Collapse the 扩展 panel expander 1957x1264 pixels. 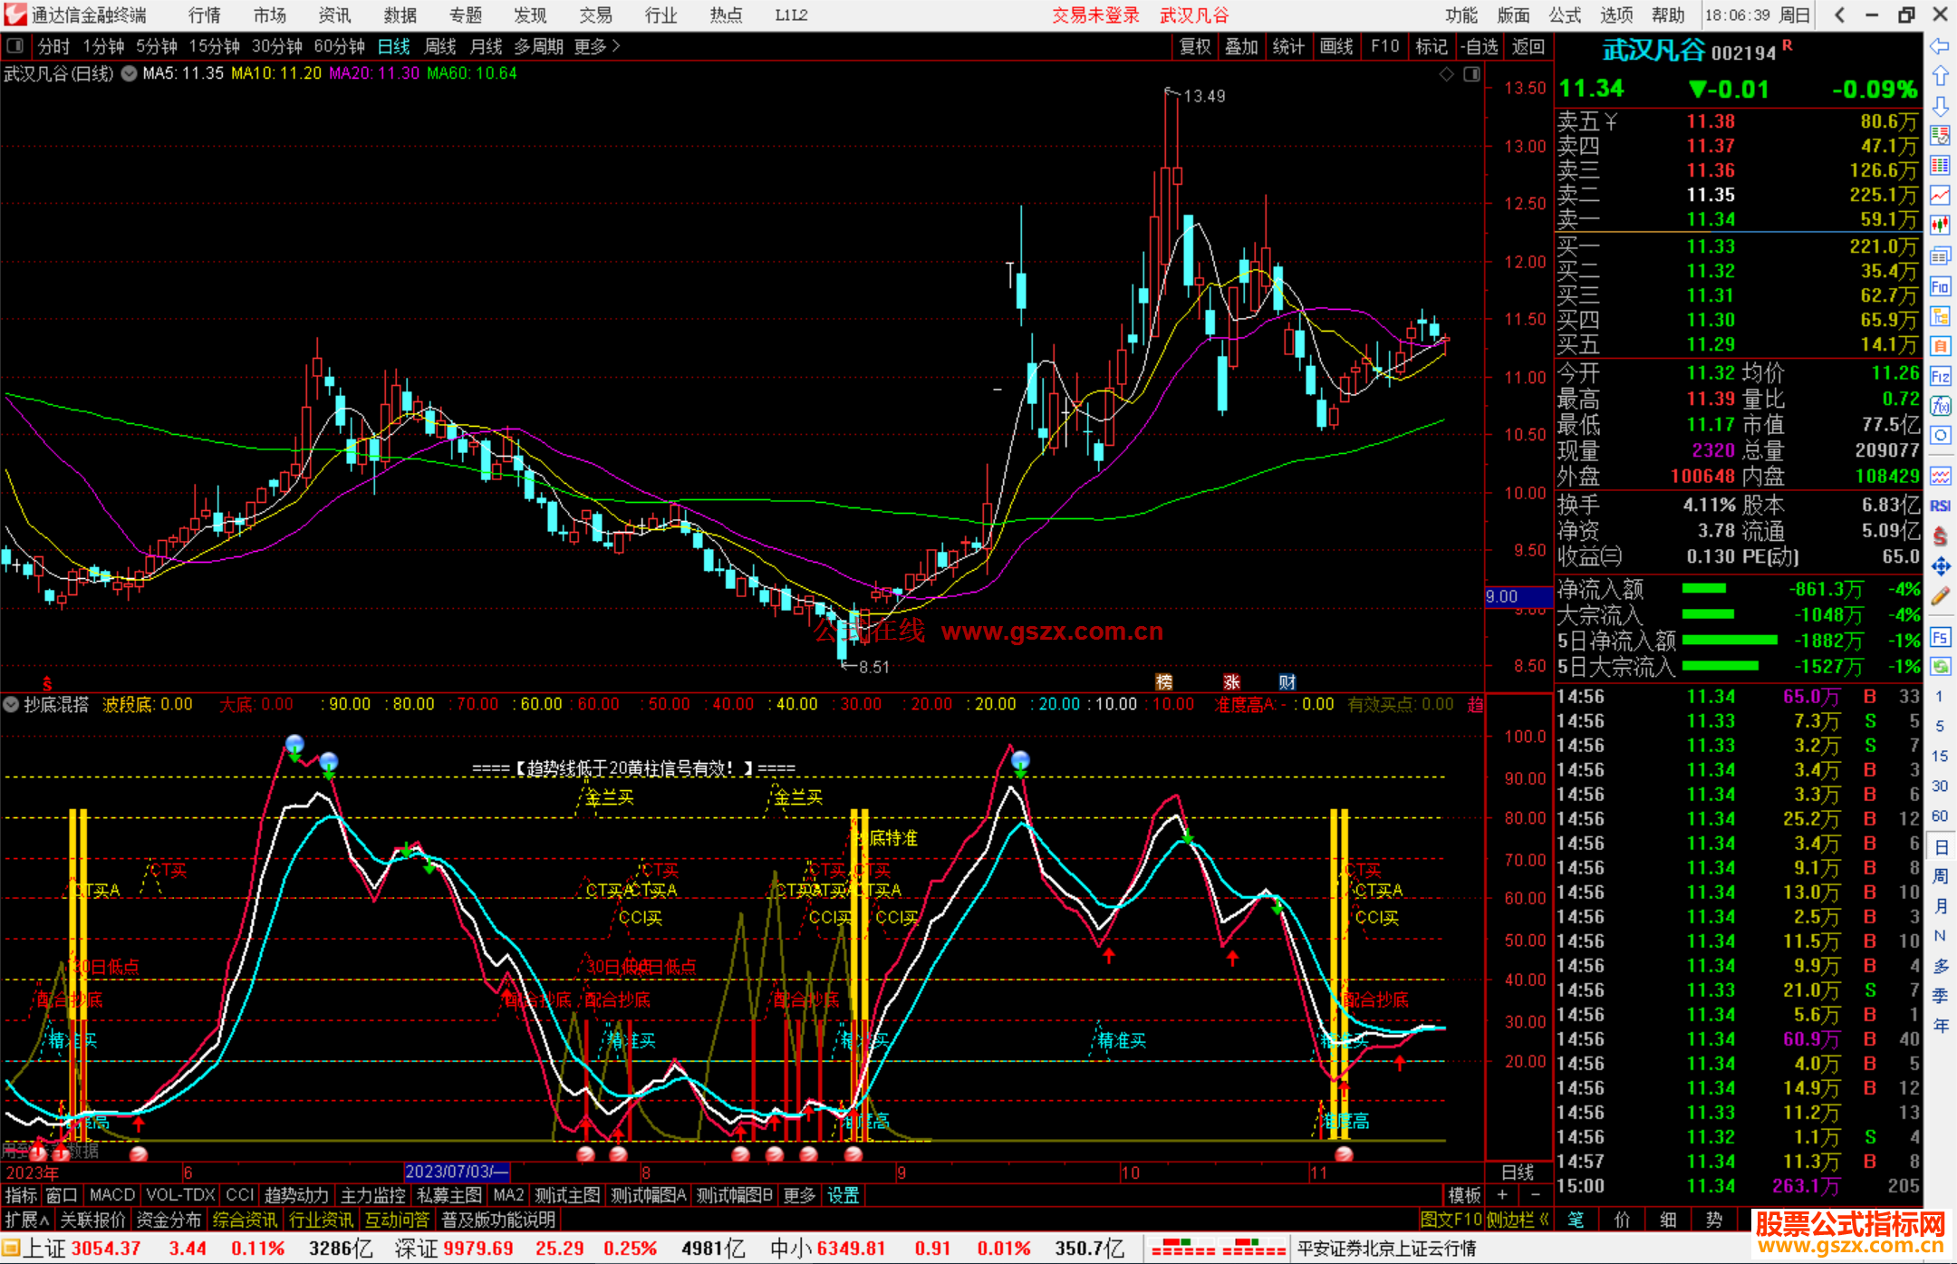pyautogui.click(x=26, y=1220)
